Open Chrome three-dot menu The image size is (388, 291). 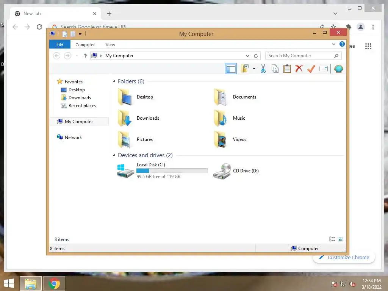[373, 27]
